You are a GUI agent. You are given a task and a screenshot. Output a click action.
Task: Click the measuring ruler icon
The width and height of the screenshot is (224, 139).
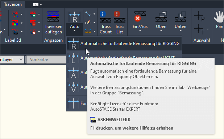click(x=88, y=31)
